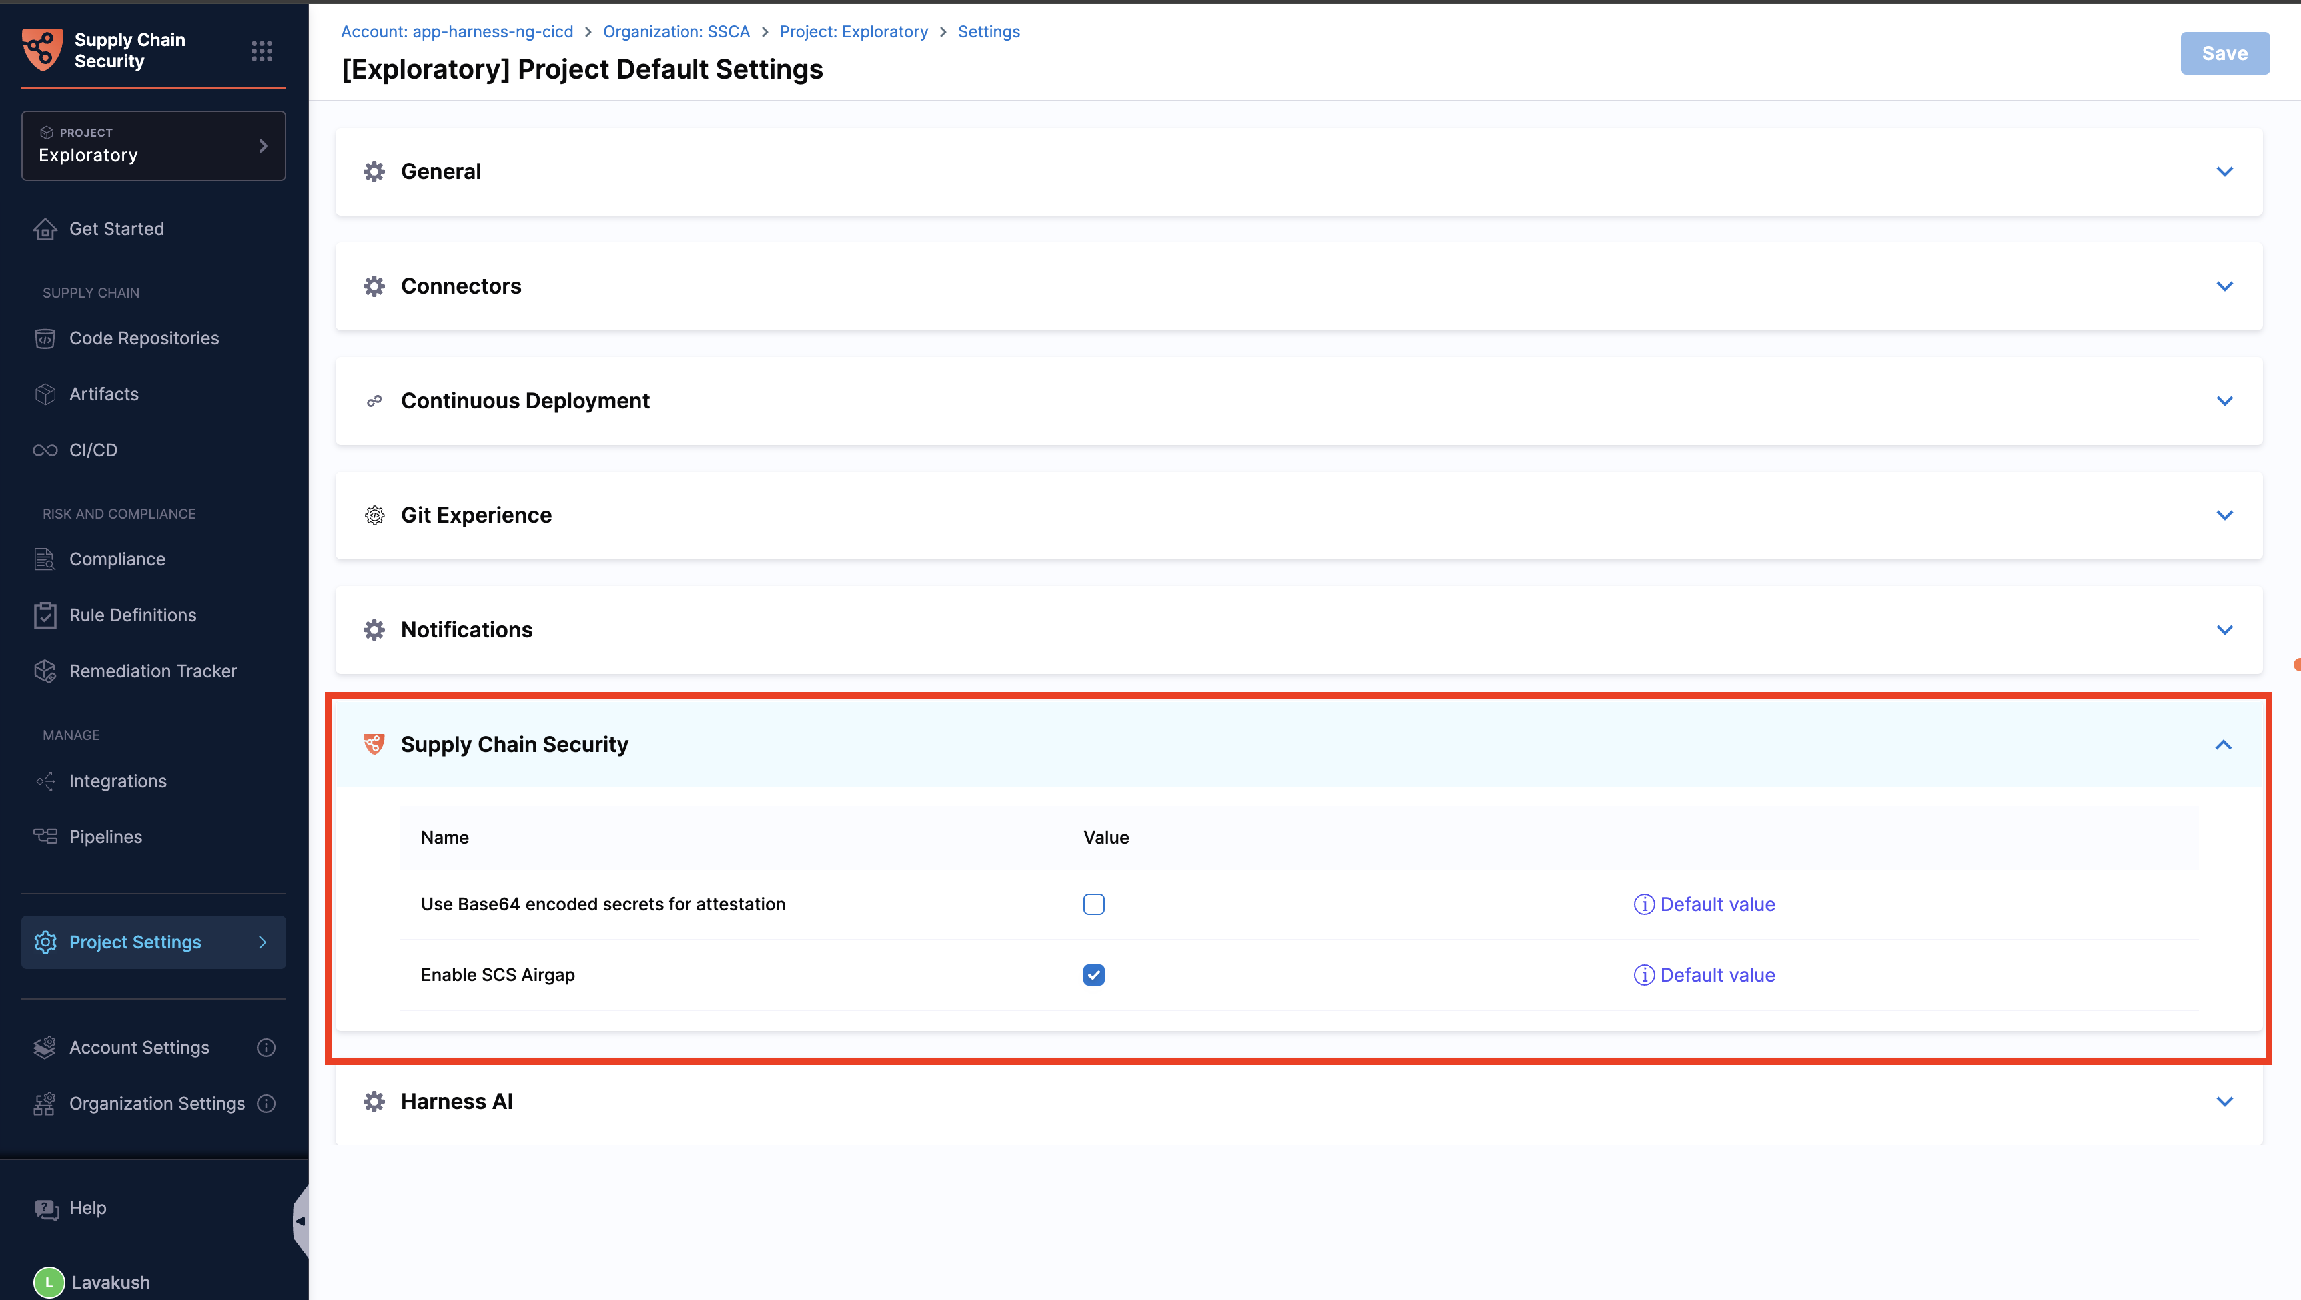Screen dimensions: 2301x1300
Task: Open the module switcher grid icon
Action: (x=262, y=51)
